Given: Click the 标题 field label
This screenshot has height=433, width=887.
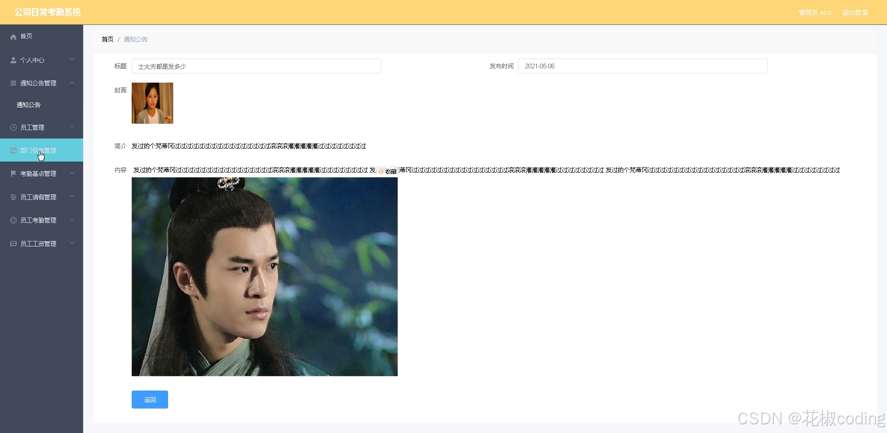Looking at the screenshot, I should (121, 66).
